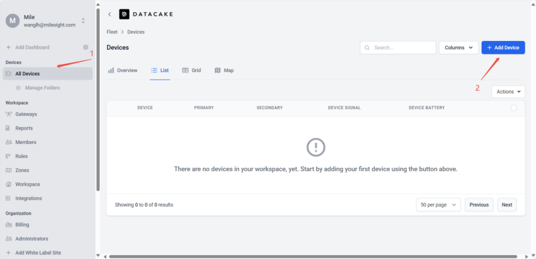Screen dimensions: 536x259
Task: Toggle the select-all checkbox in table header
Action: 513,108
